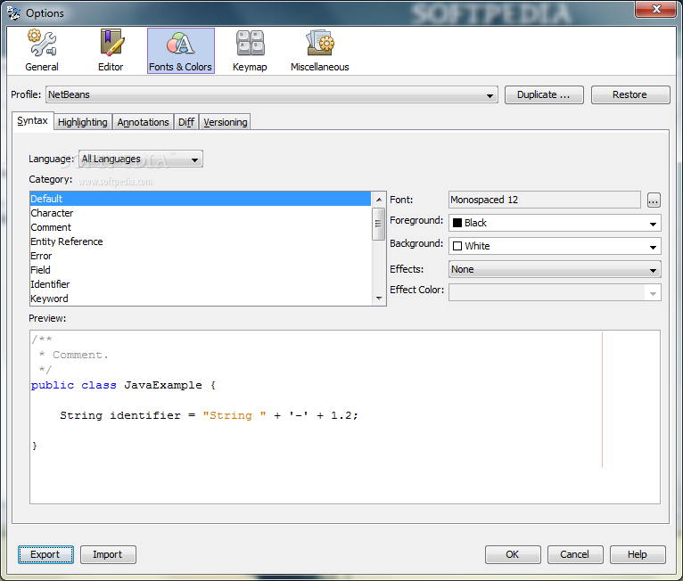Select the Character category row
The width and height of the screenshot is (683, 581).
coord(201,213)
